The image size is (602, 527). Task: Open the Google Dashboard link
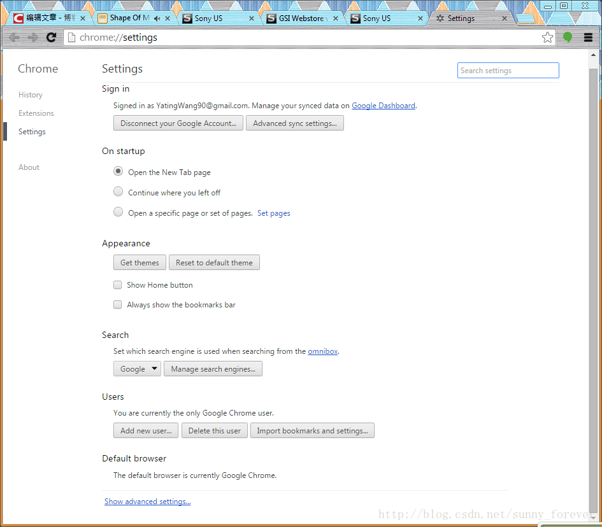click(x=383, y=106)
